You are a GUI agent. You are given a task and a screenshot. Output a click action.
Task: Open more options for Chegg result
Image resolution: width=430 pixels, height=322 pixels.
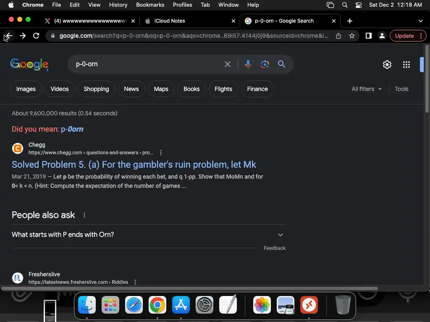(161, 153)
